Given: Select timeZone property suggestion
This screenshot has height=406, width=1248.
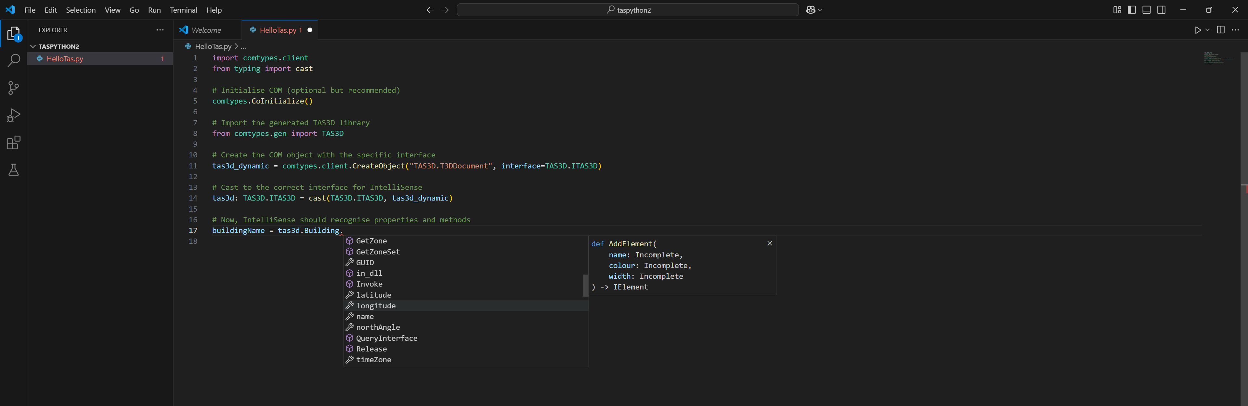Looking at the screenshot, I should pyautogui.click(x=466, y=360).
